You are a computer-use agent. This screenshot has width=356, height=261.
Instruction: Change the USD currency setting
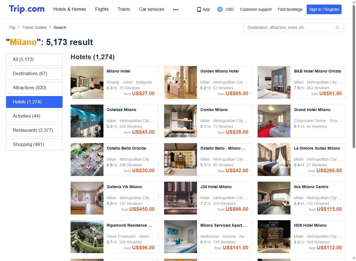coord(230,9)
